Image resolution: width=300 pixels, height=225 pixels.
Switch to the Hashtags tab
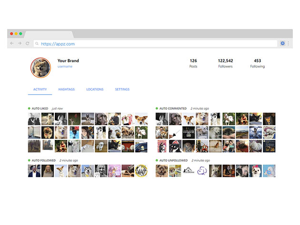point(66,89)
